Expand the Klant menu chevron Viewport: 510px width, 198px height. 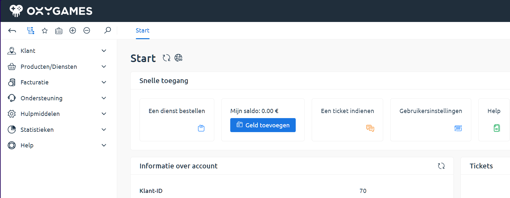point(104,51)
